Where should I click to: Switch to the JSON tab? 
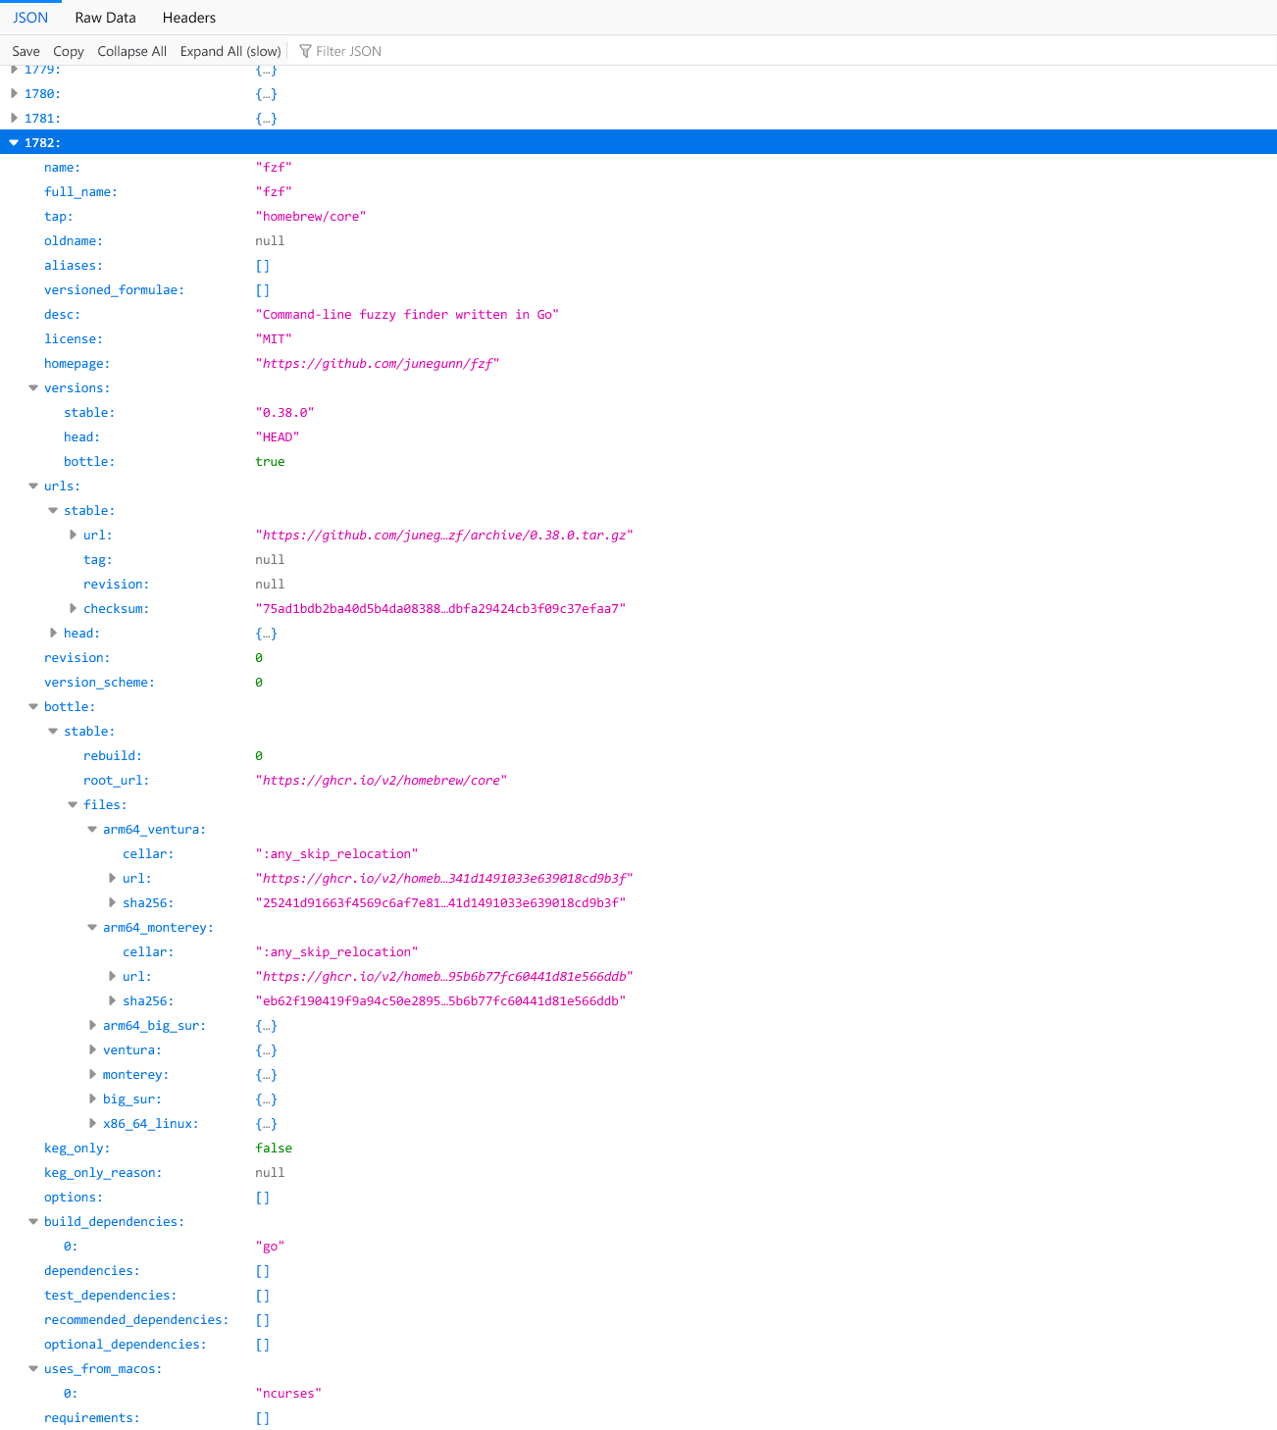click(x=30, y=18)
